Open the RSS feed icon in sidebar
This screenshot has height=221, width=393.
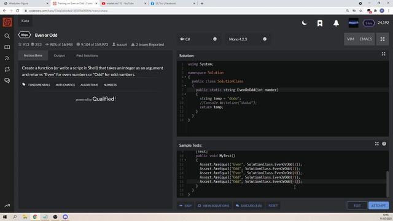coord(7,58)
